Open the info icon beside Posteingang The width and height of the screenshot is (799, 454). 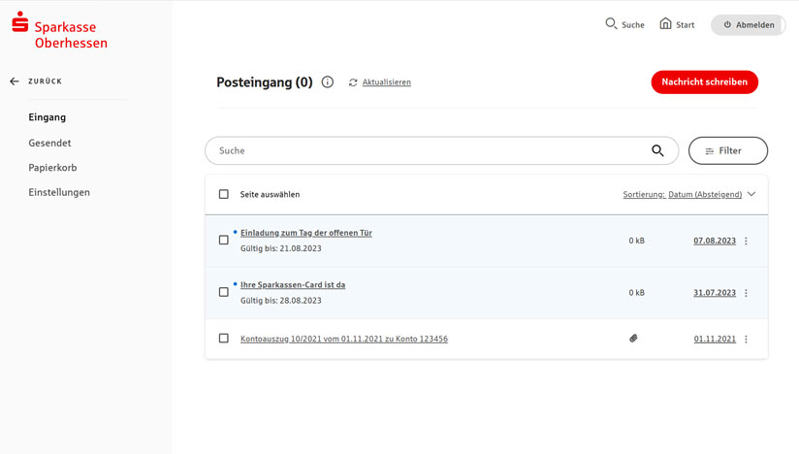coord(327,82)
